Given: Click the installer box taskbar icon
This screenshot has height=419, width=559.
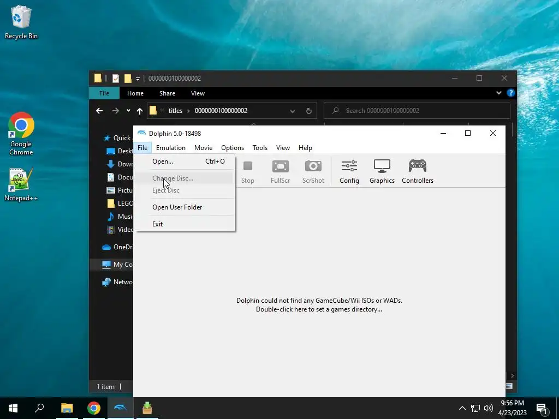Looking at the screenshot, I should tap(147, 408).
